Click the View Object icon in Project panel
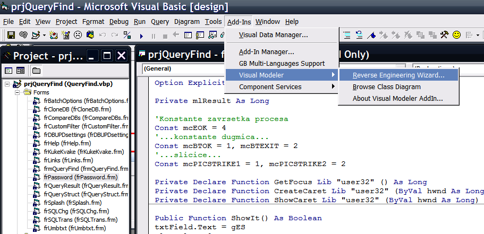The width and height of the screenshot is (484, 234). click(x=20, y=70)
